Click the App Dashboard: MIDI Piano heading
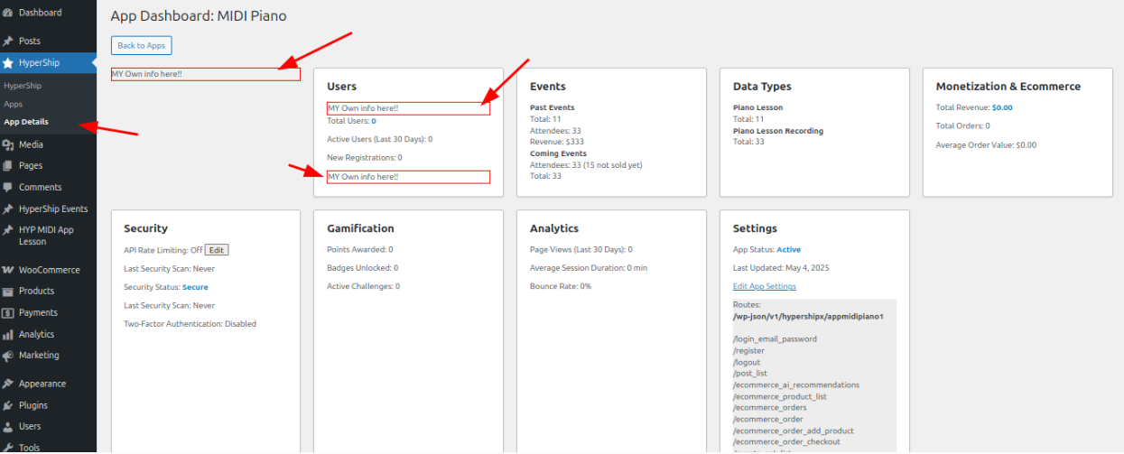This screenshot has height=454, width=1124. [199, 16]
